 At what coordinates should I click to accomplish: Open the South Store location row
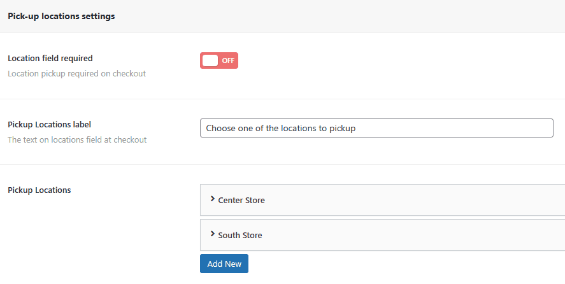tap(382, 235)
